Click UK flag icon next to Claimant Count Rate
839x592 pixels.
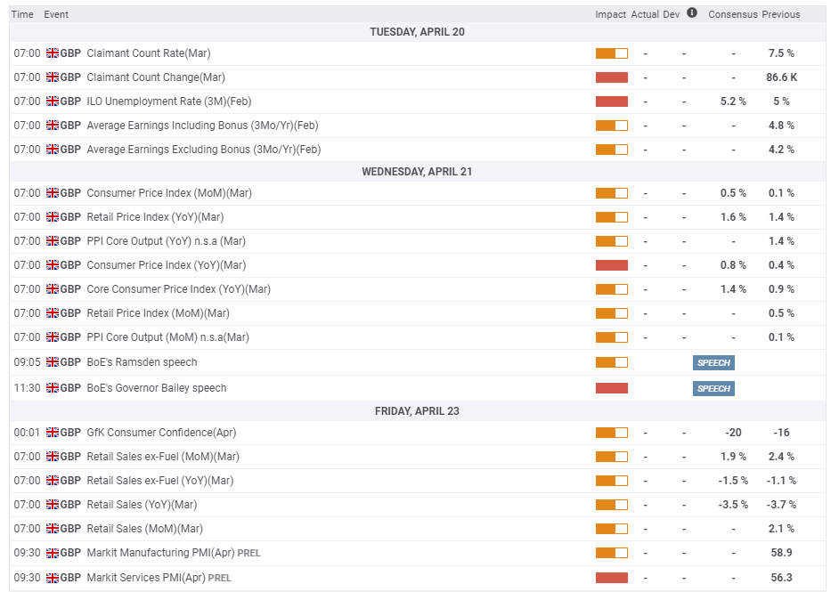pos(52,53)
